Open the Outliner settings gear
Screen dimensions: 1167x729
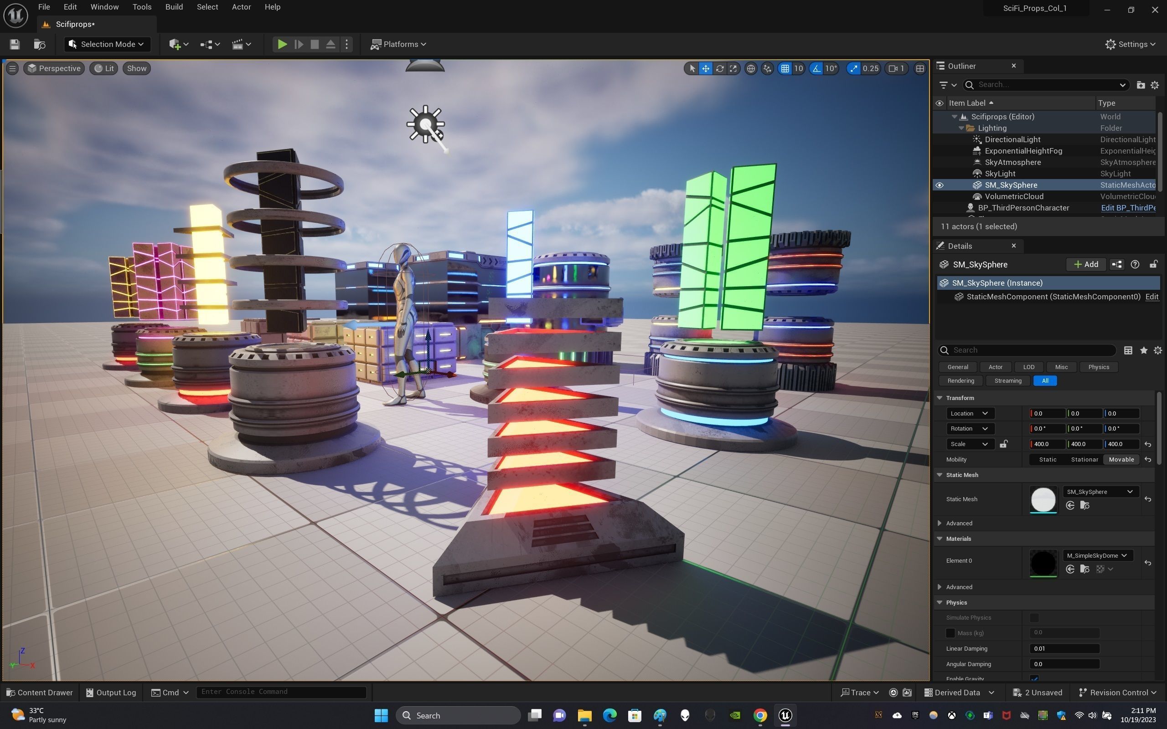click(x=1154, y=85)
